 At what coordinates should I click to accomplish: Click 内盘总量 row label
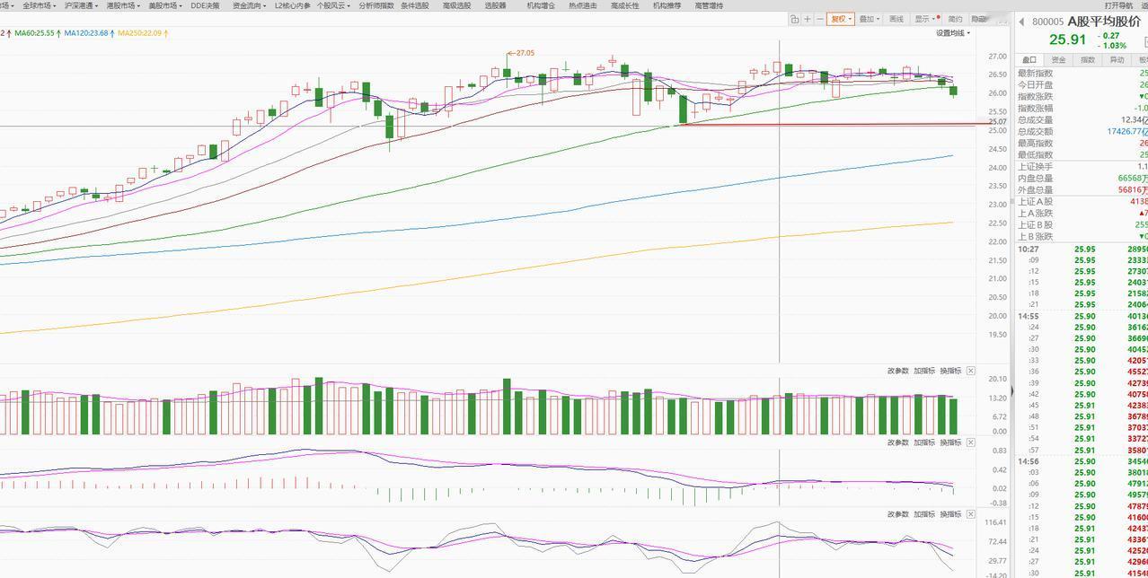tap(1035, 179)
